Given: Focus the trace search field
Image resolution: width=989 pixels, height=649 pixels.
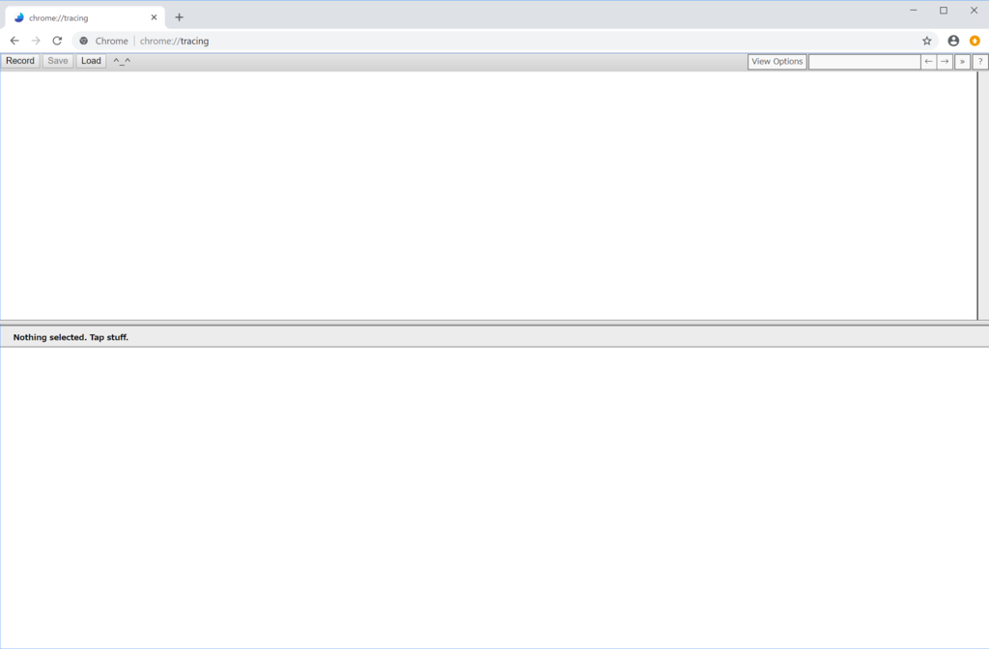Looking at the screenshot, I should click(x=864, y=62).
